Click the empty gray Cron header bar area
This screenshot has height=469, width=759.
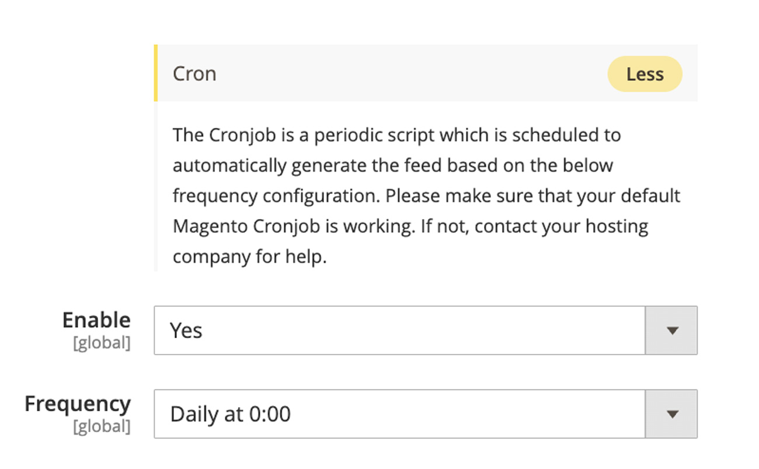tap(409, 74)
